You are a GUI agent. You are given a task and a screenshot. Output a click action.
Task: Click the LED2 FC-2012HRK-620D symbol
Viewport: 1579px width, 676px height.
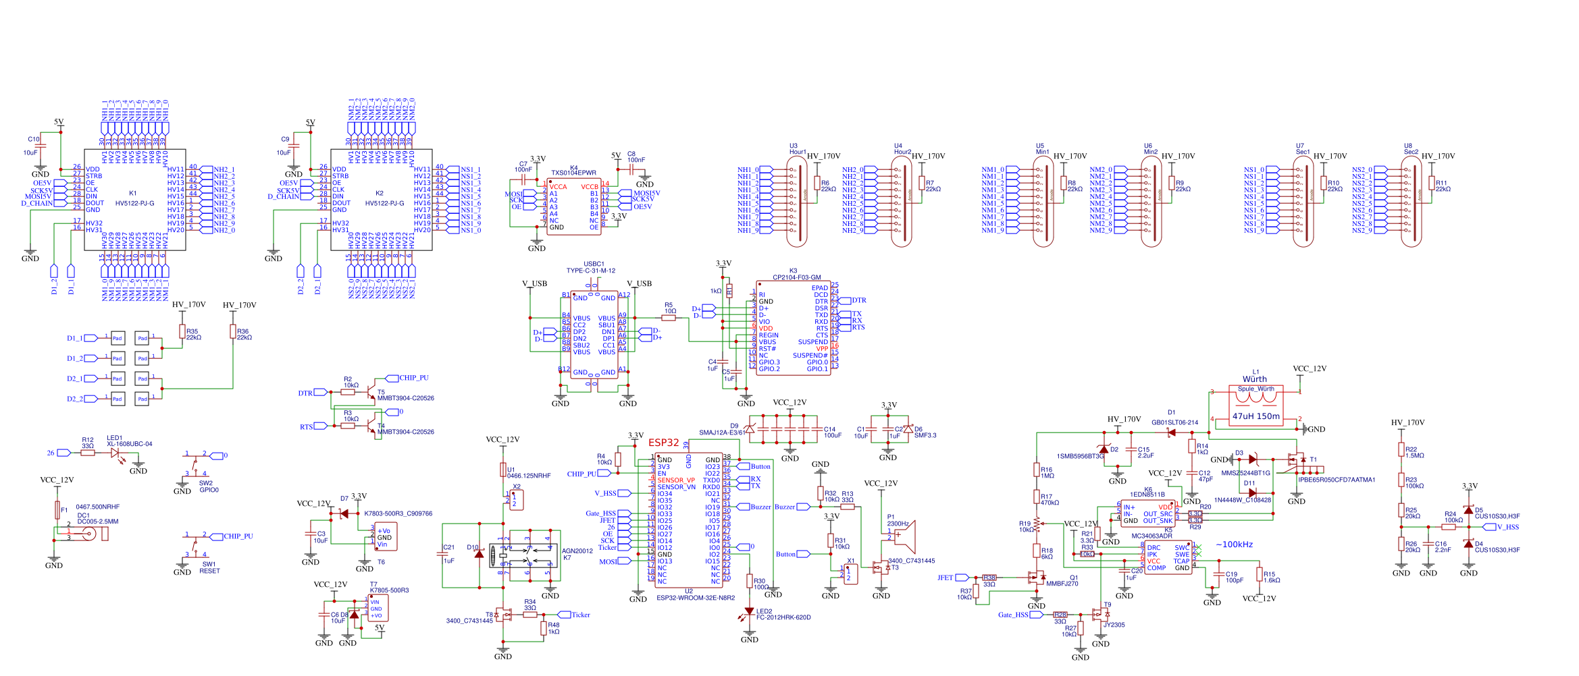pos(750,609)
